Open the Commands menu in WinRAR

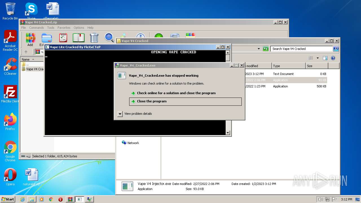(x=36, y=28)
